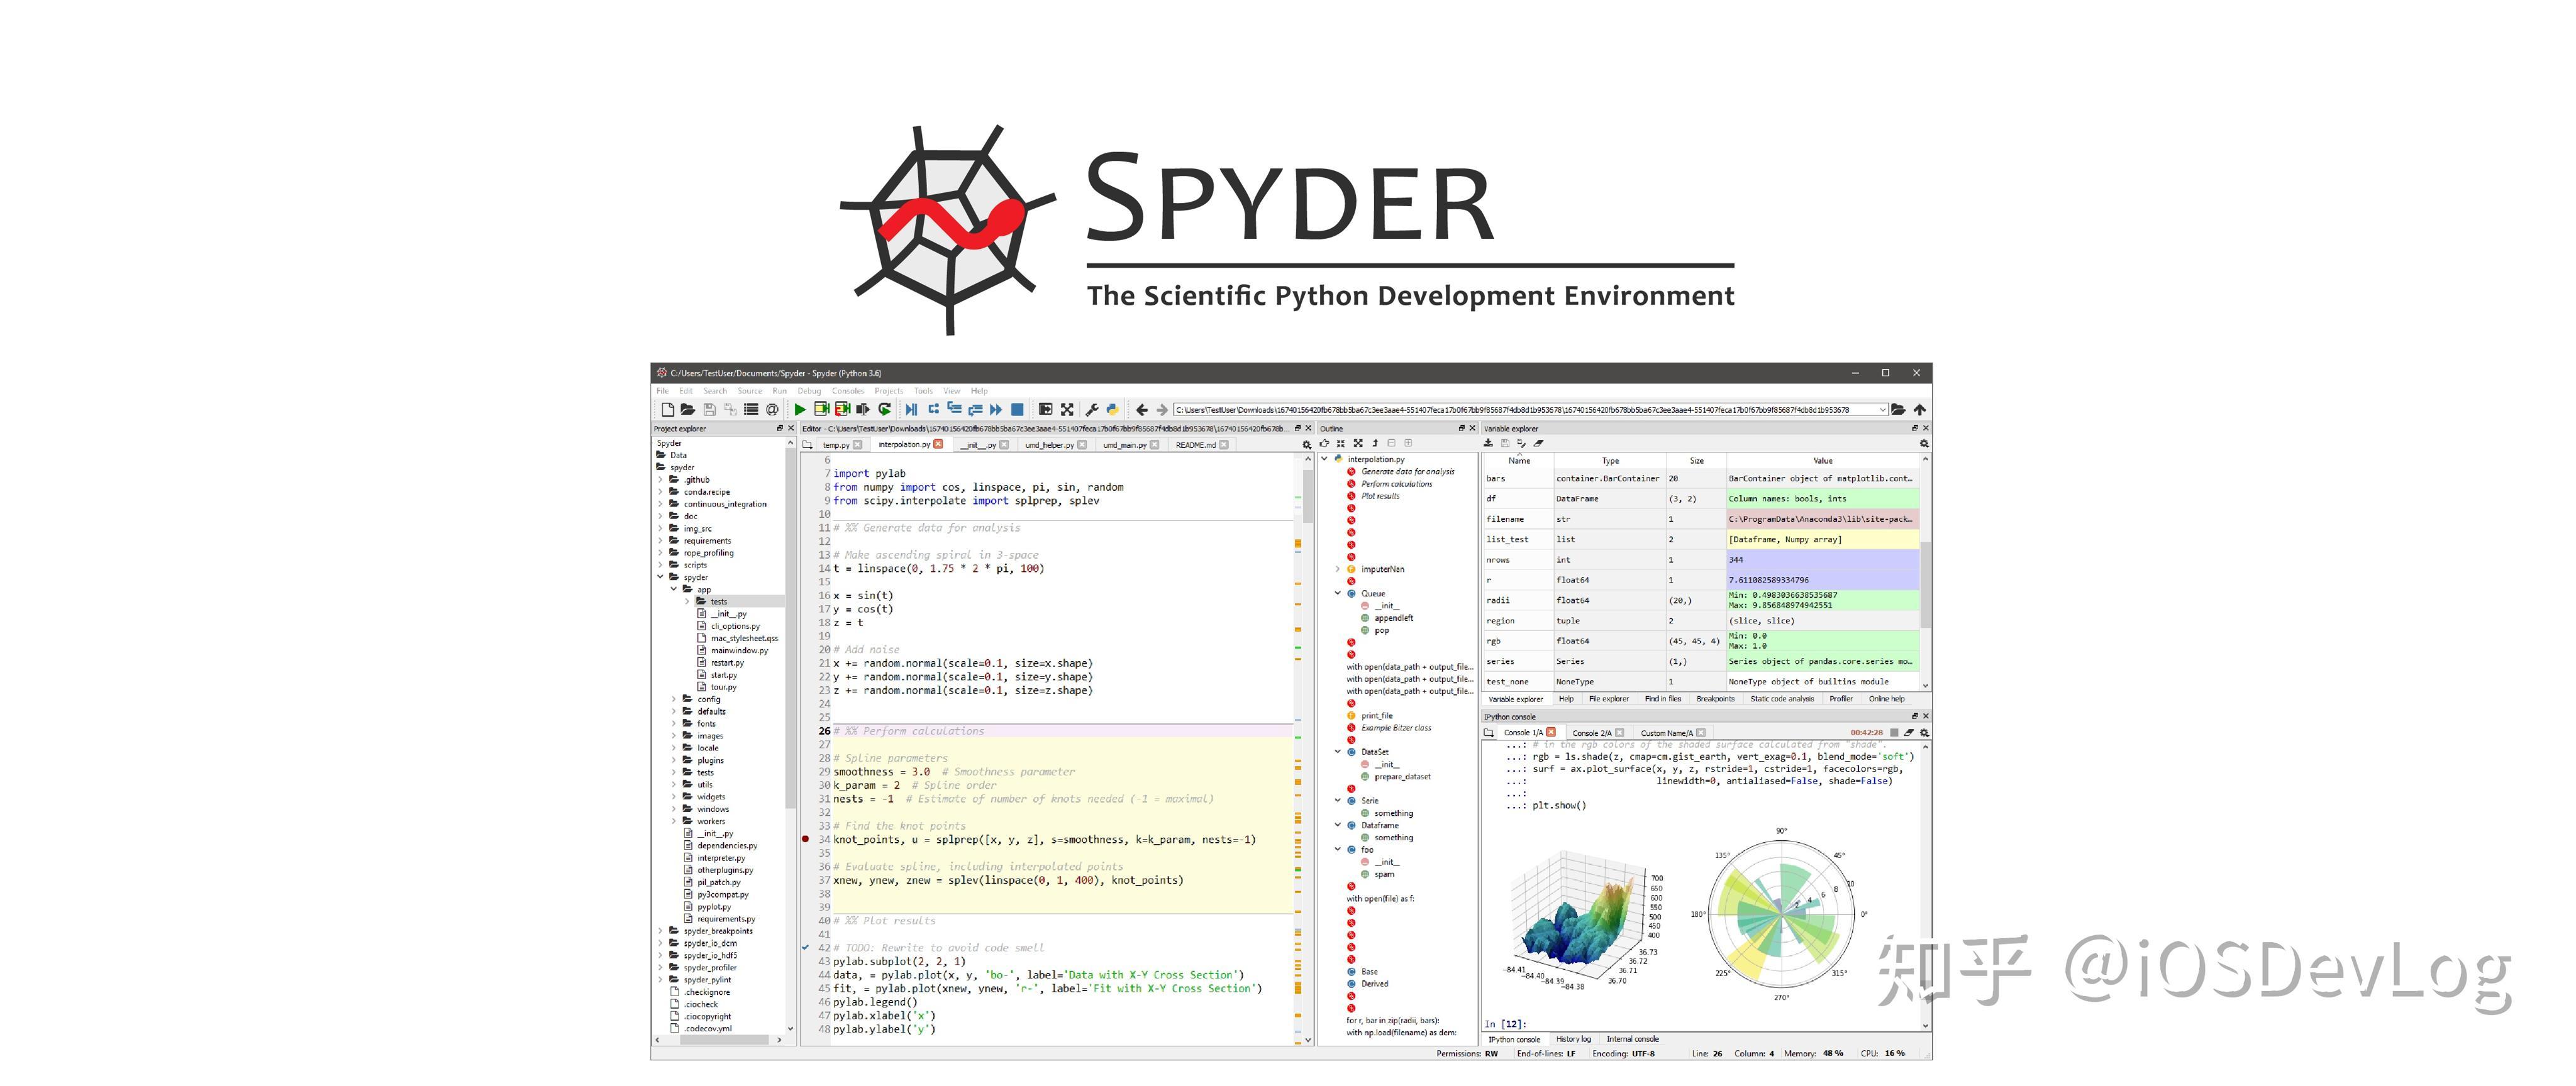Import data in the Variable explorer
The height and width of the screenshot is (1086, 2576).
point(1489,442)
